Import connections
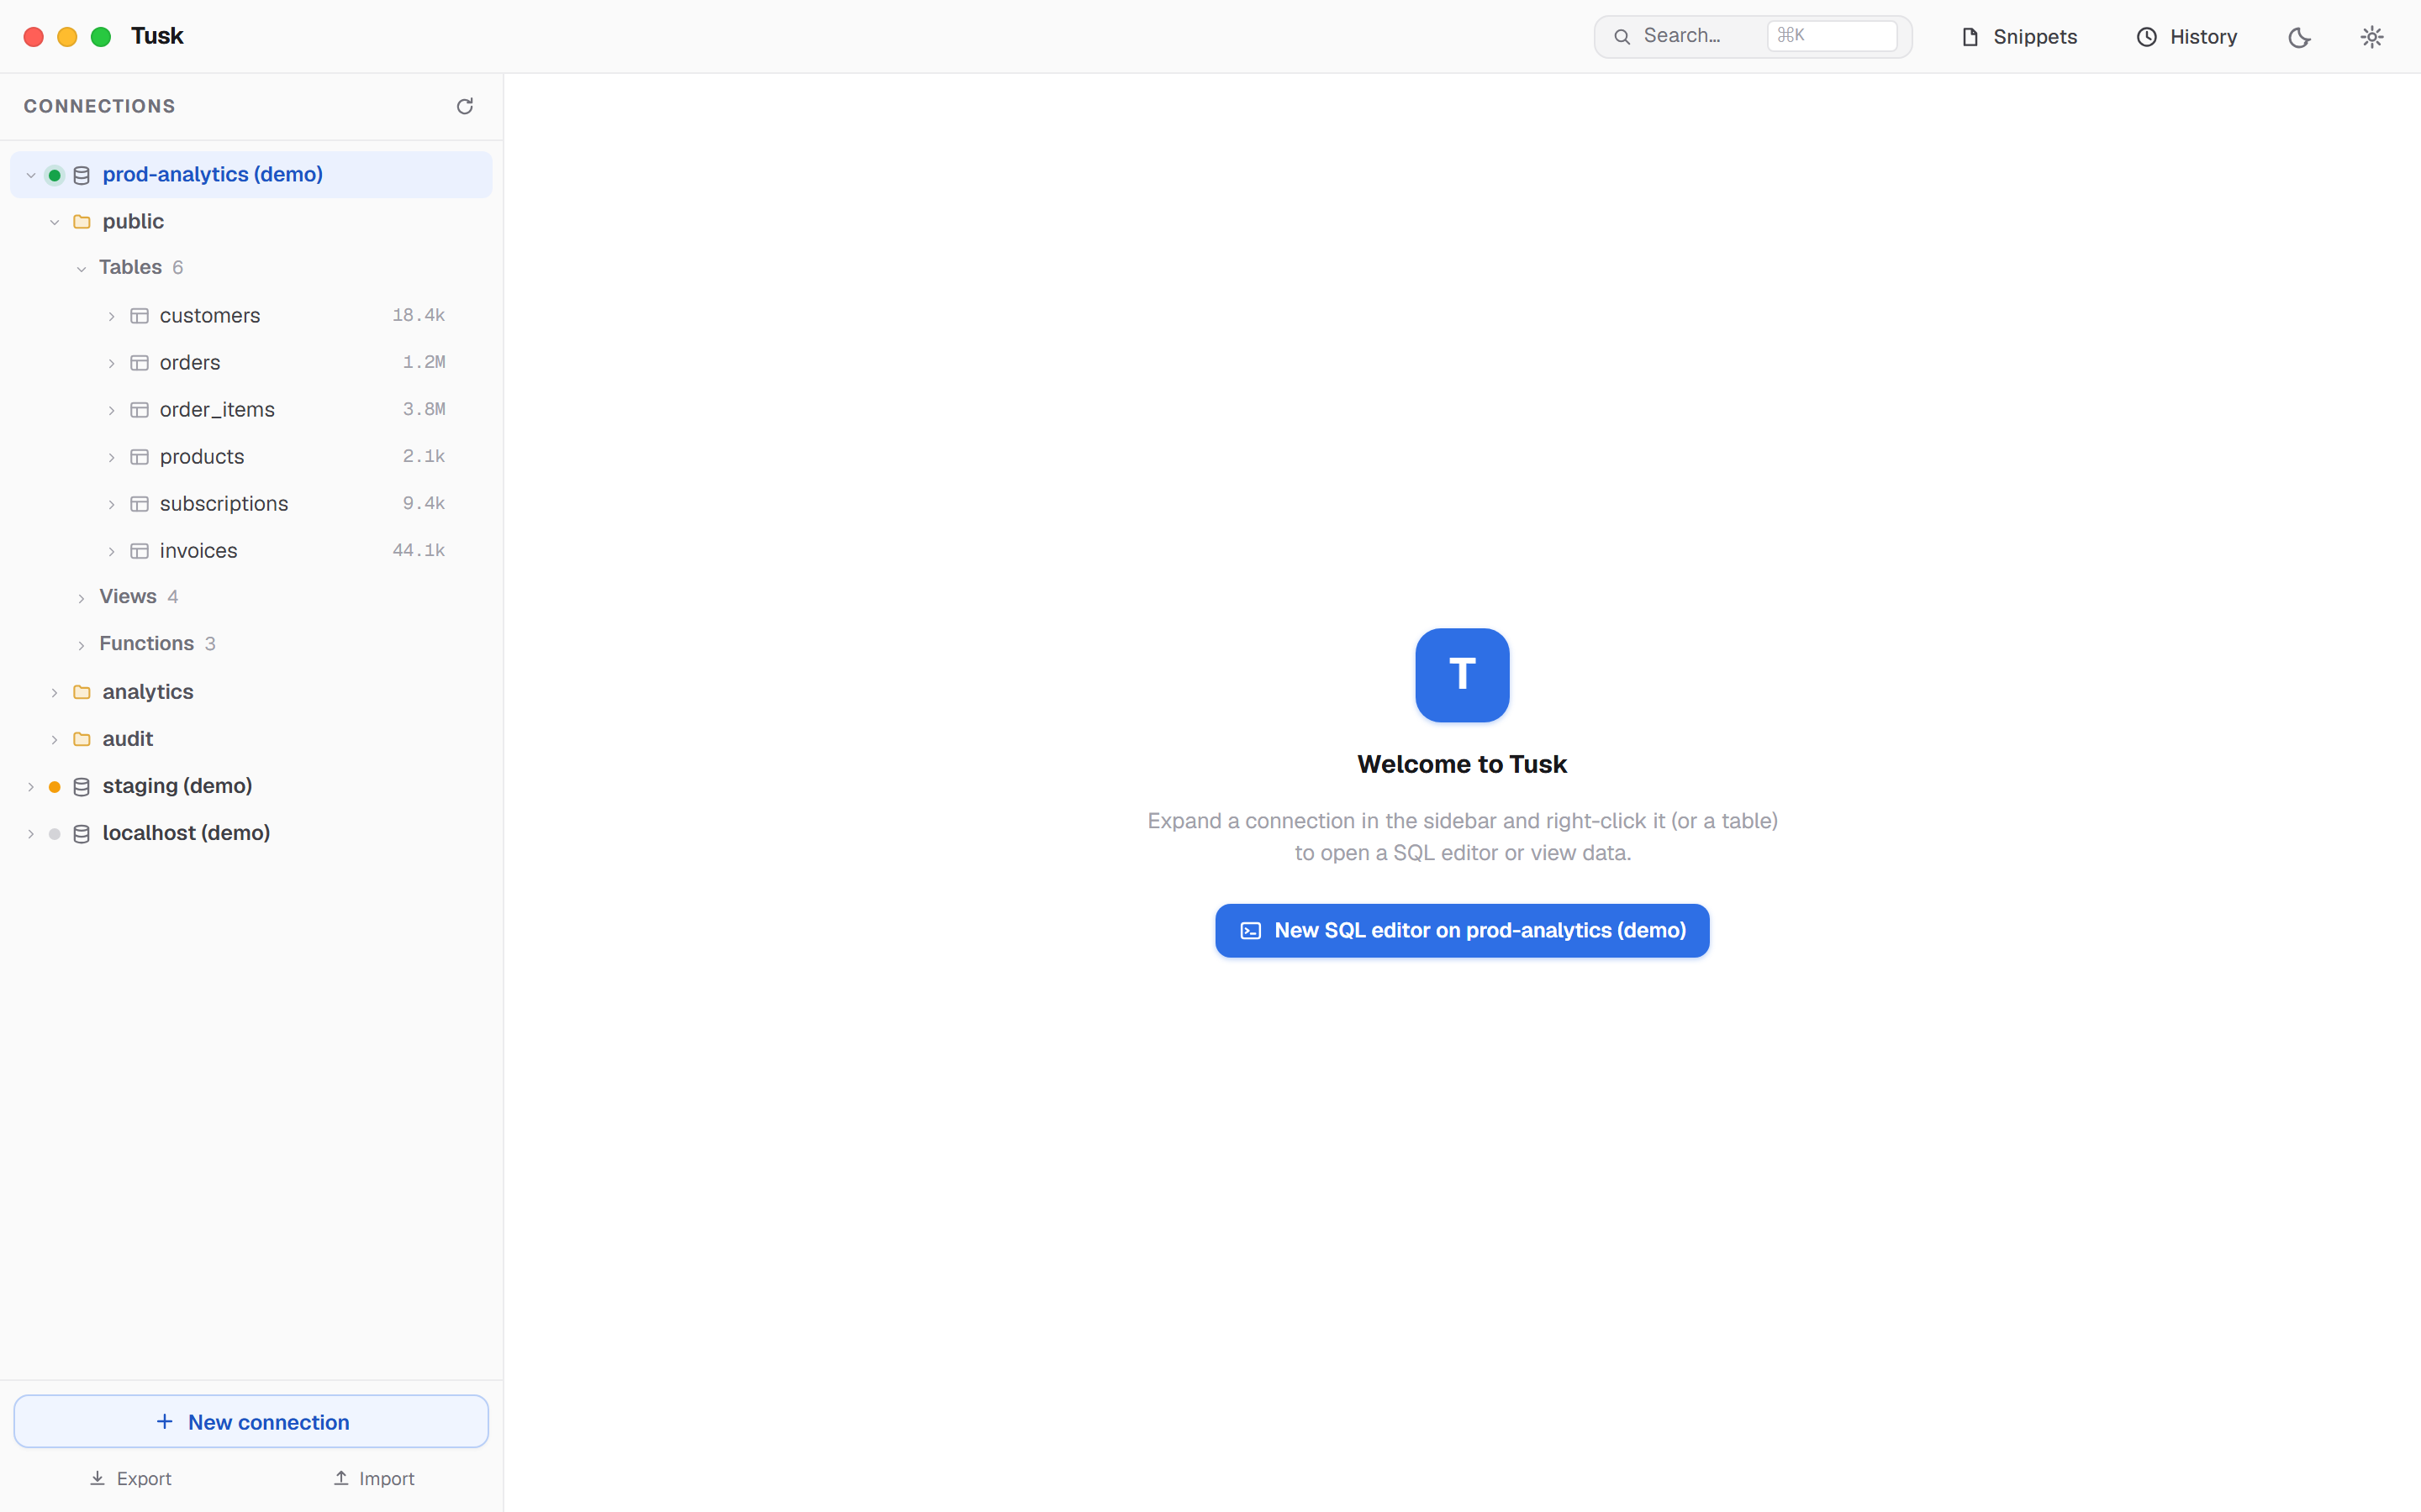Image resolution: width=2421 pixels, height=1512 pixels. (373, 1478)
